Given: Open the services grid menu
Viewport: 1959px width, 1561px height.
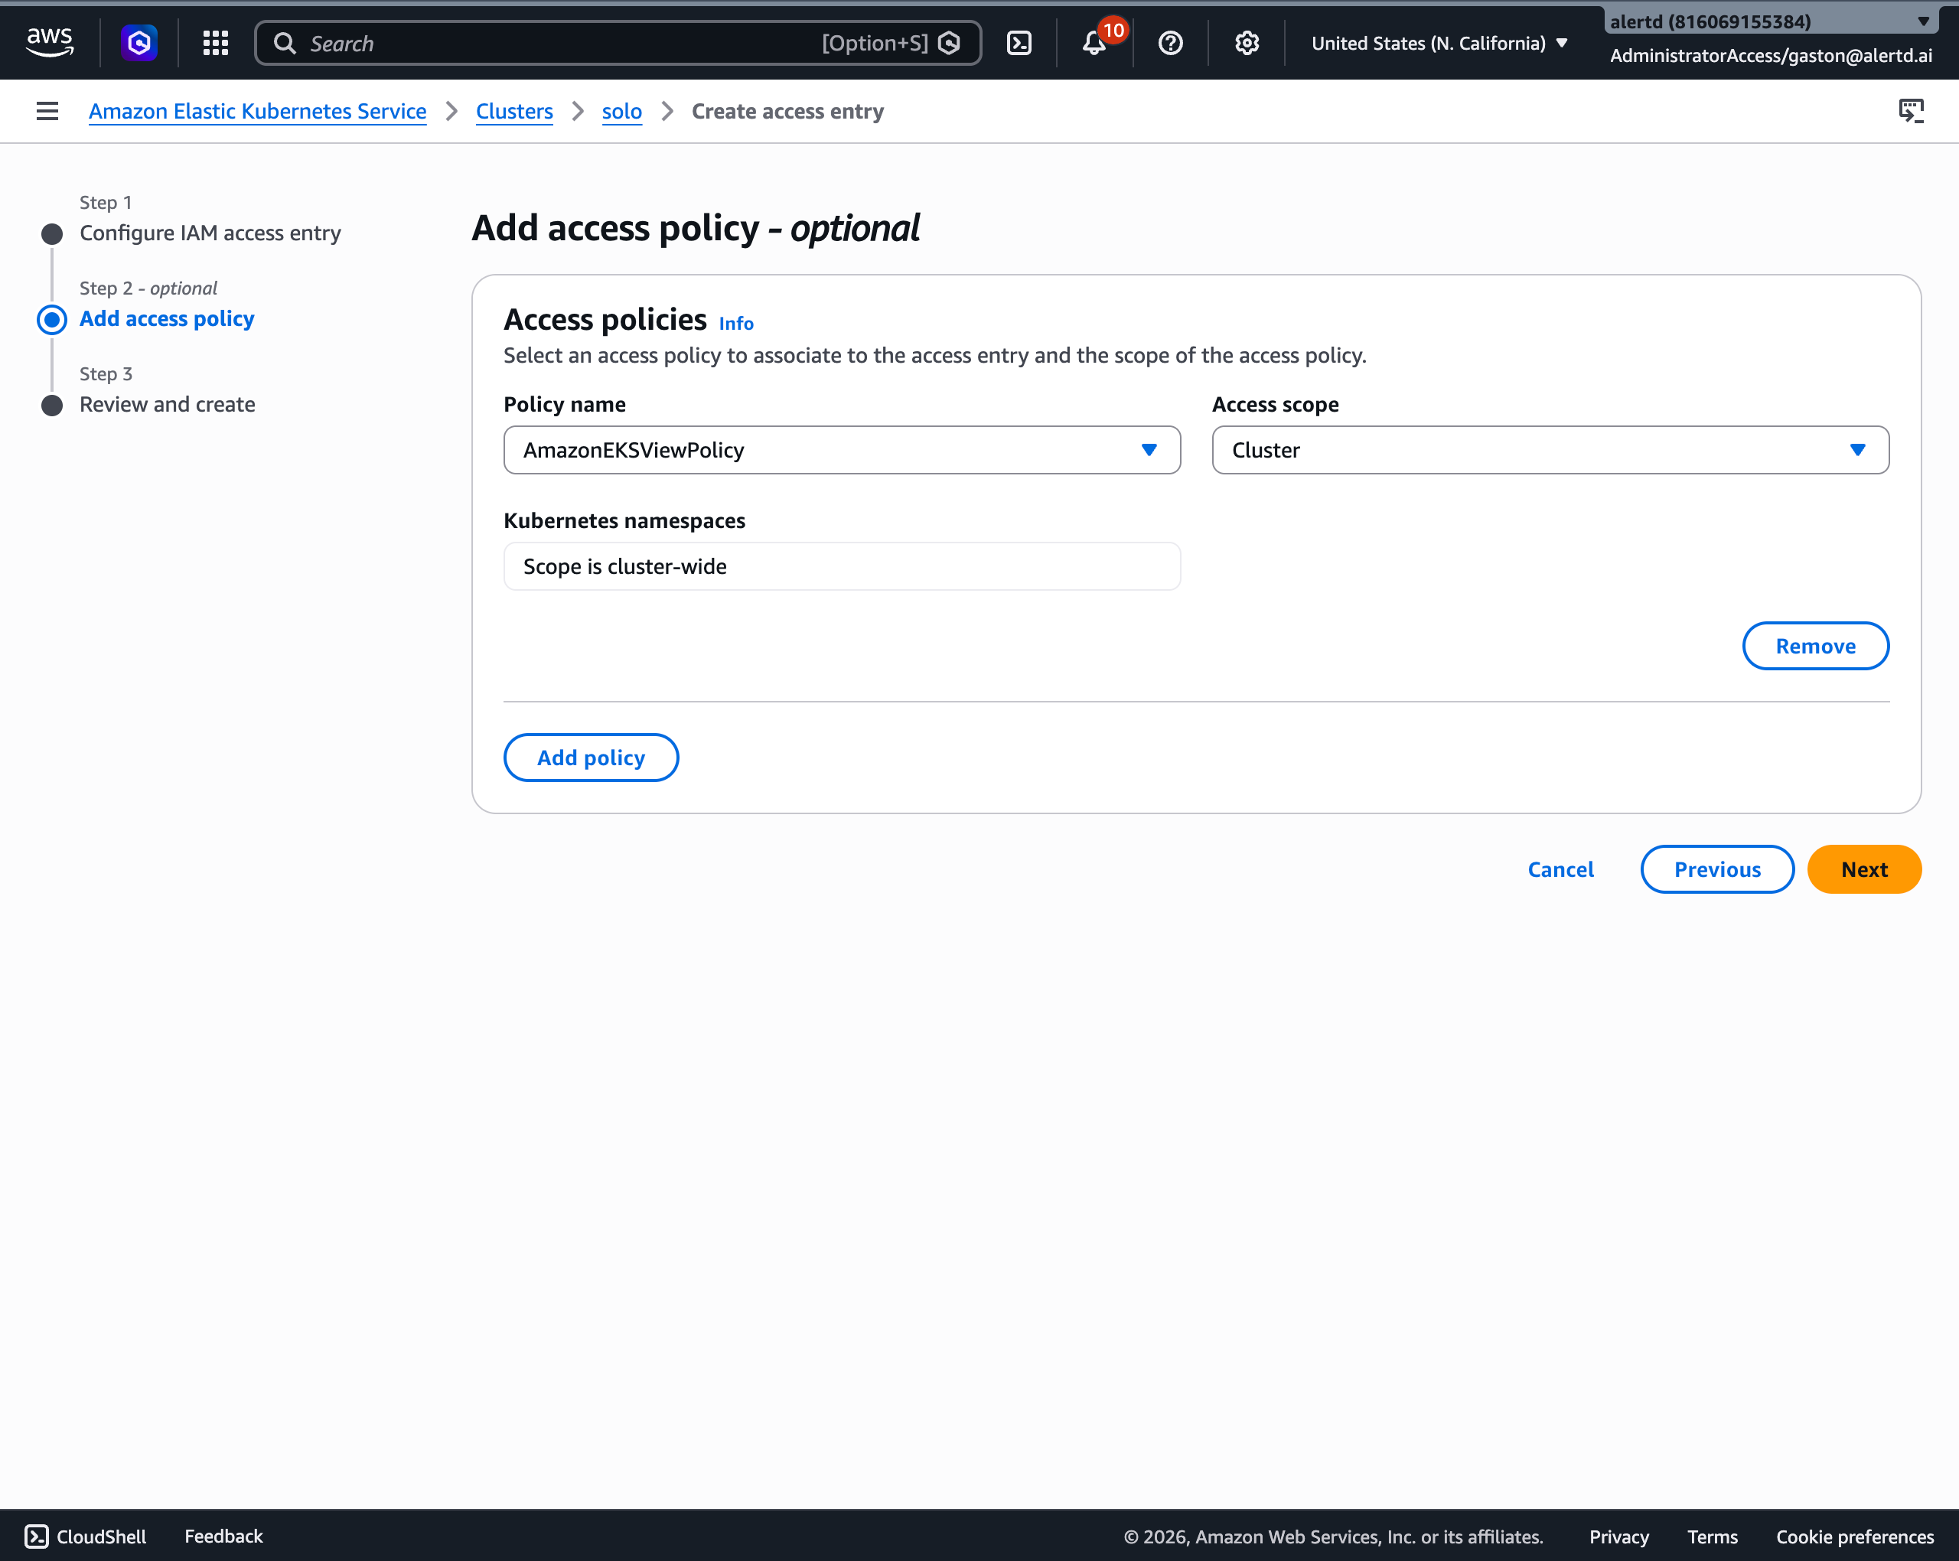Looking at the screenshot, I should tap(215, 43).
